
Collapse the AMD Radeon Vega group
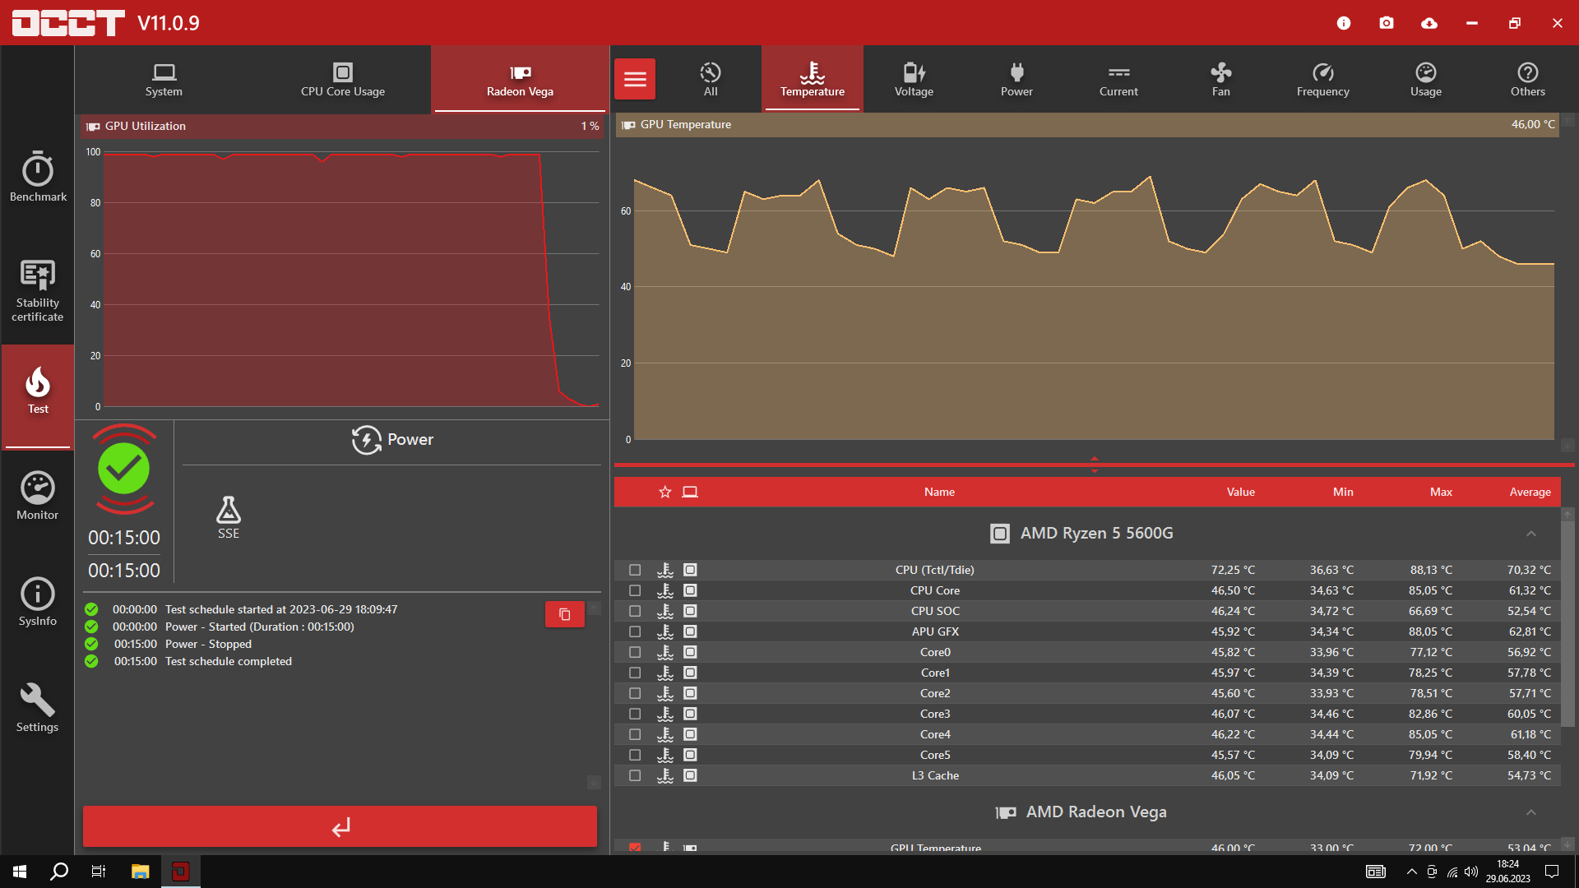(1531, 812)
